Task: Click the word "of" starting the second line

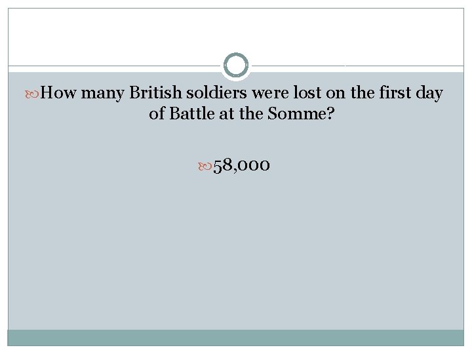Action: [x=157, y=113]
